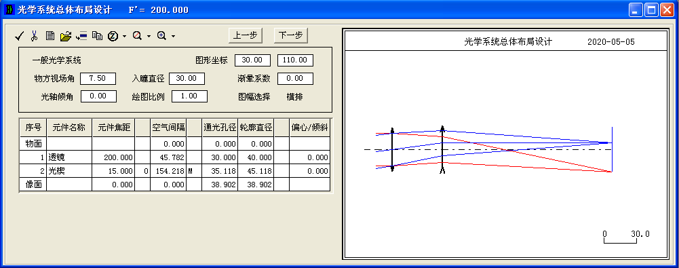Image resolution: width=679 pixels, height=268 pixels.
Task: Click the 物方视场角 input field
Action: (x=98, y=79)
